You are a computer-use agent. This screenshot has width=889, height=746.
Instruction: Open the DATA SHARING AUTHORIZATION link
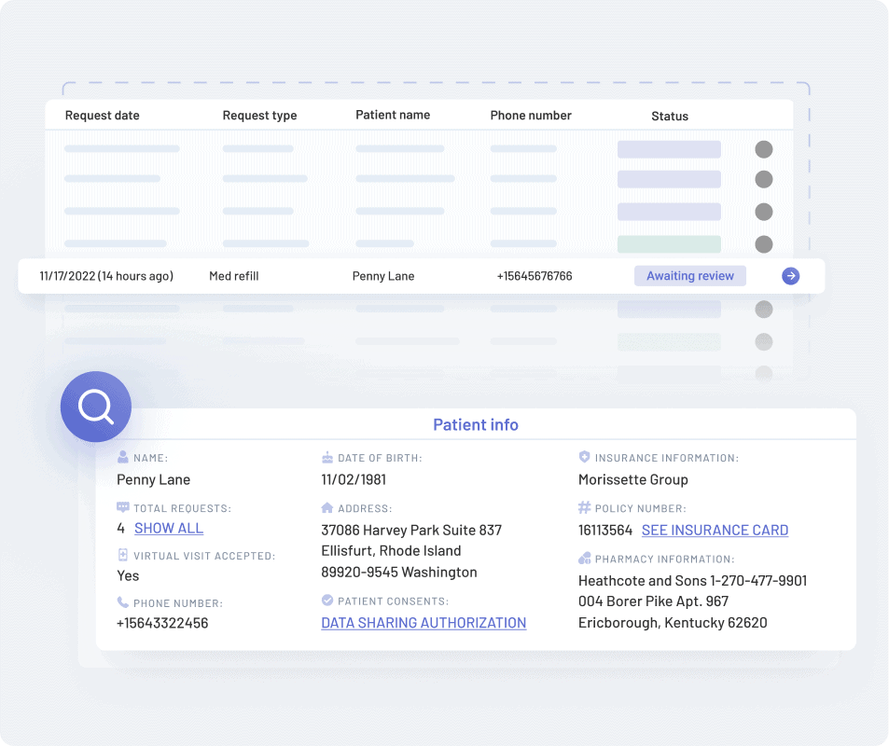(424, 623)
